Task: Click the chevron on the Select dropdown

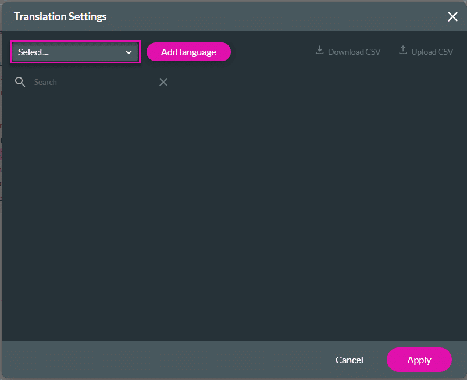Action: point(129,52)
